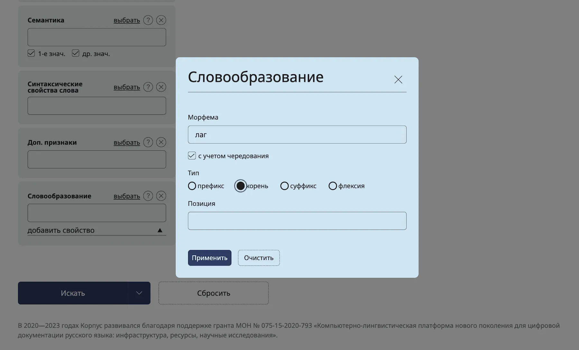This screenshot has width=579, height=350.
Task: Toggle the др. знач. checkbox
Action: [x=76, y=53]
